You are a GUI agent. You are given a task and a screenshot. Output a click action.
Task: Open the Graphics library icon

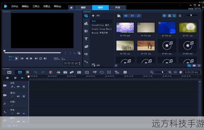pyautogui.click(x=86, y=47)
